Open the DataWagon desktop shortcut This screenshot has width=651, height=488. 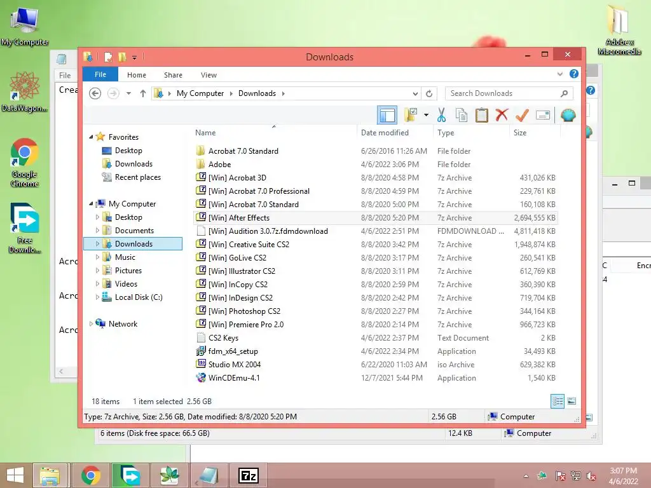click(x=25, y=92)
